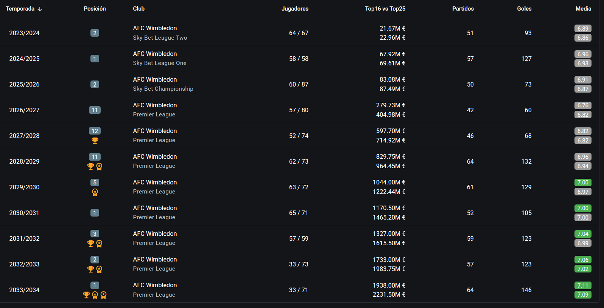Select the 2023/2024 season cell
This screenshot has height=308, width=604.
tap(24, 33)
